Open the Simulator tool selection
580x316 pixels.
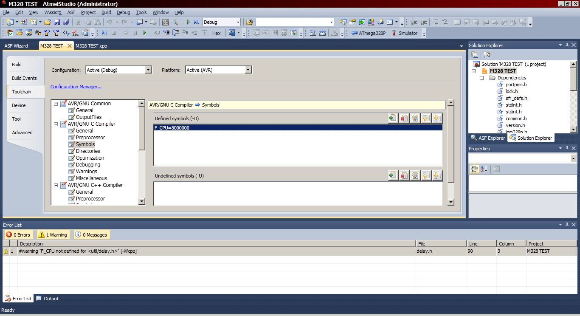tap(405, 33)
